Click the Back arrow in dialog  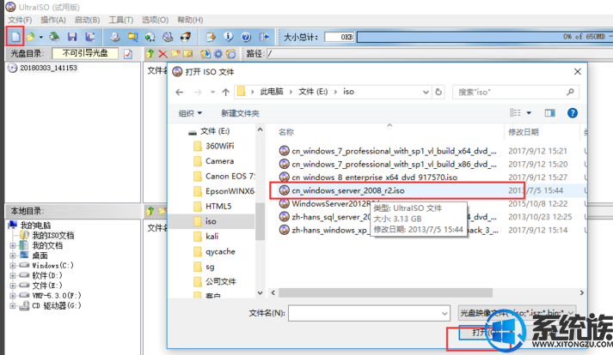click(x=180, y=92)
